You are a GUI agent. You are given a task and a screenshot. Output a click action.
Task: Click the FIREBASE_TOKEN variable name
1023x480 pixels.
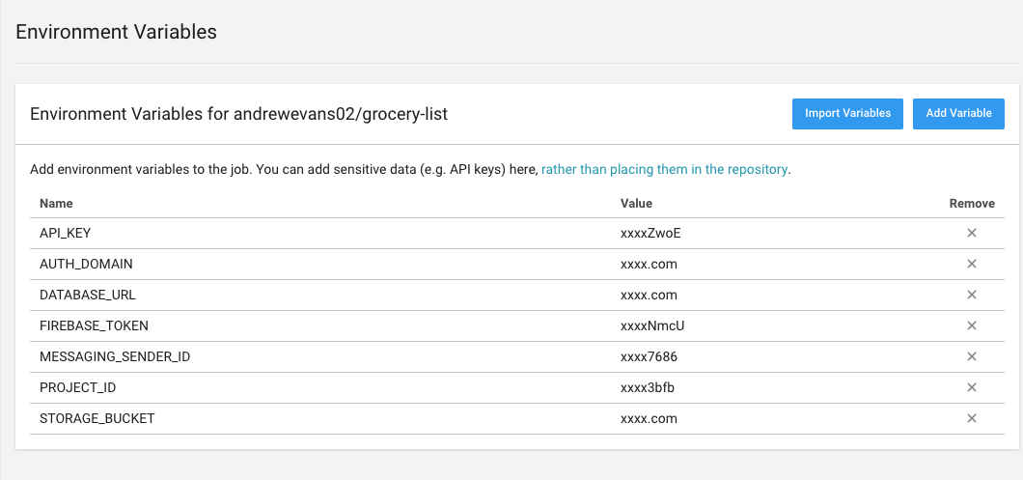[94, 325]
